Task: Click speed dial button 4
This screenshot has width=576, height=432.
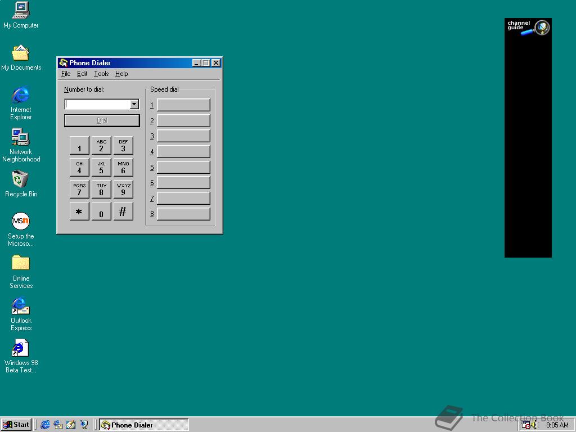Action: [183, 151]
